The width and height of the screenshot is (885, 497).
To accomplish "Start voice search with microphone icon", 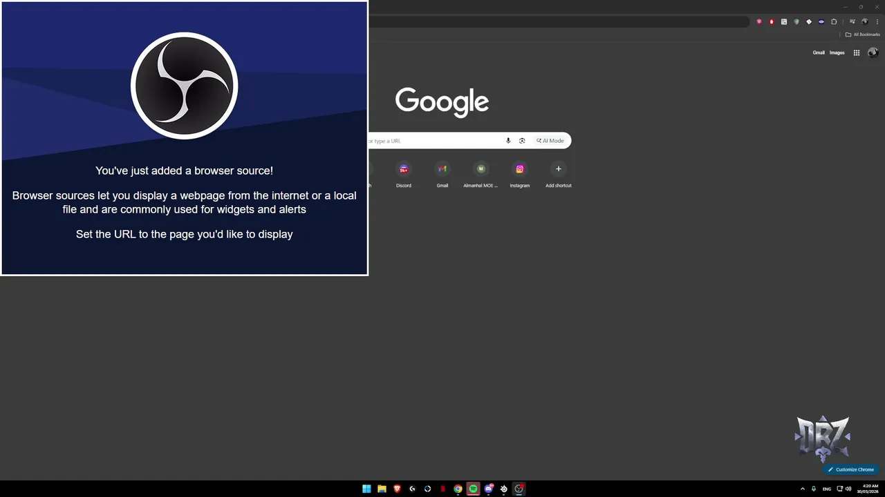I will pos(508,141).
